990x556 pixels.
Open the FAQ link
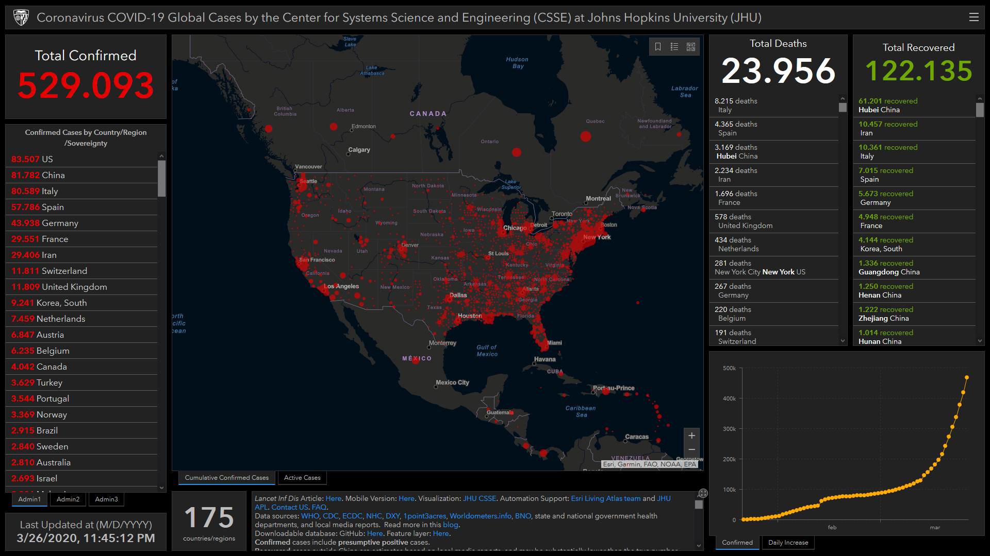click(319, 507)
